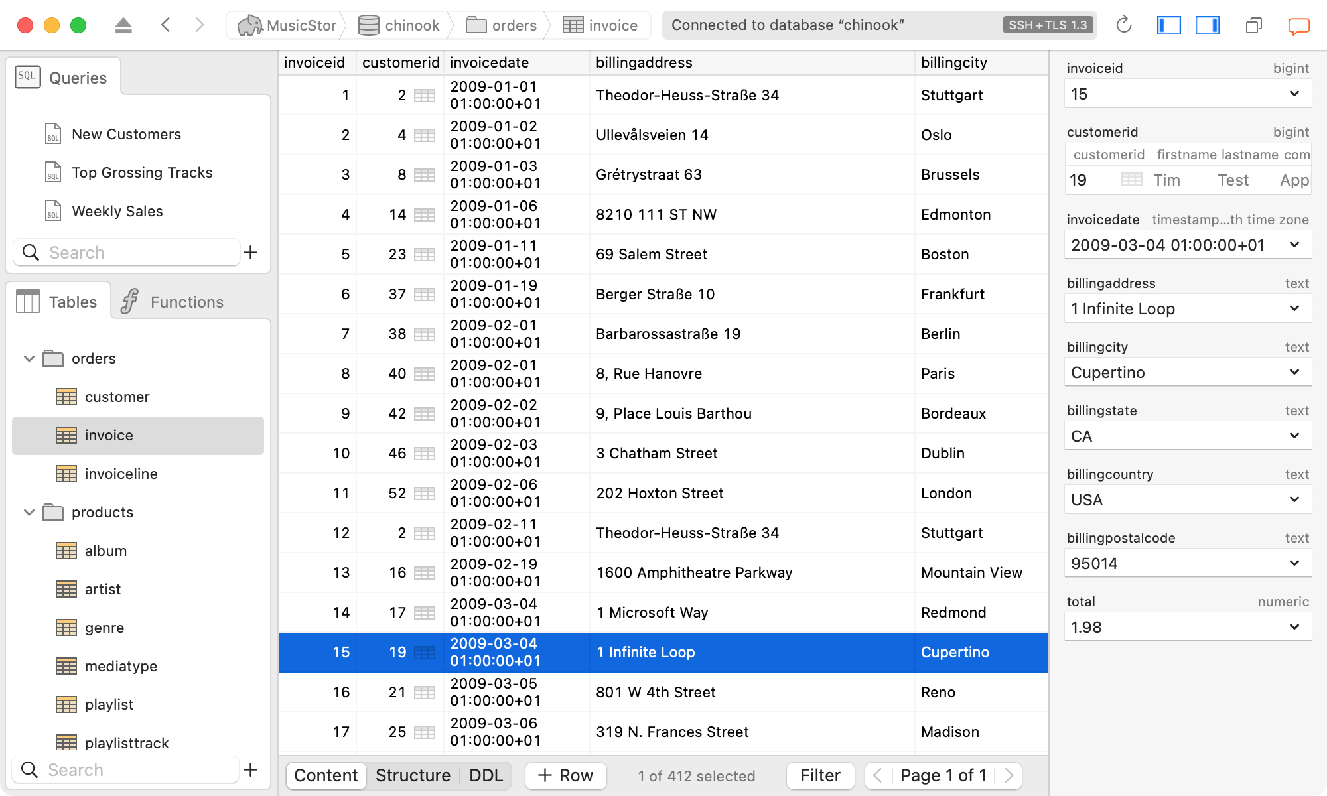Click the SQL query icon for Top Grossing Tracks
The width and height of the screenshot is (1327, 796).
point(51,172)
